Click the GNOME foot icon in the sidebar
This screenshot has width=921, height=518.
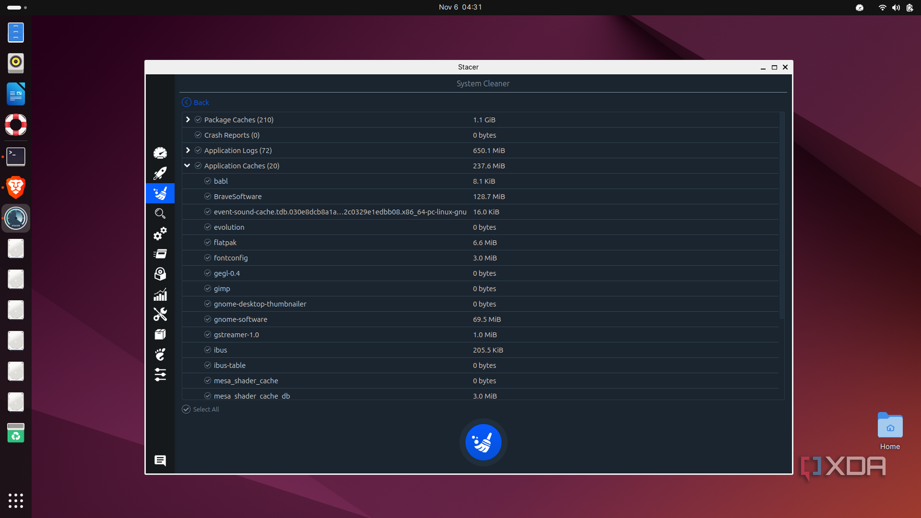160,354
